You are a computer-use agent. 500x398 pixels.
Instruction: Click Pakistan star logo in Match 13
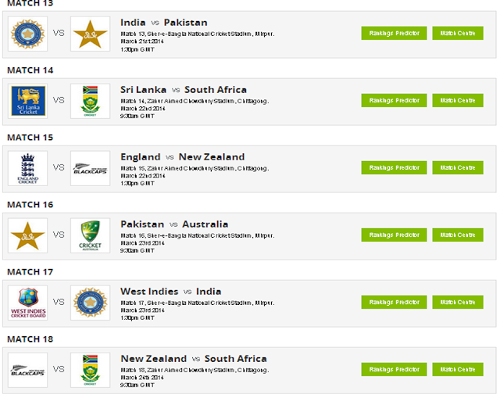[90, 34]
